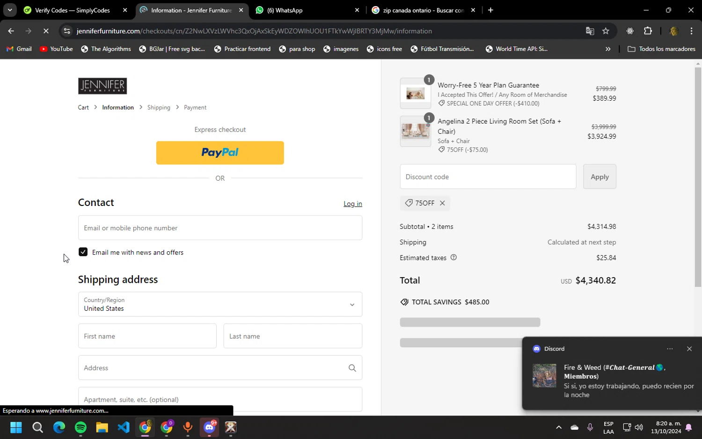Open the taskbar clock and date
The width and height of the screenshot is (702, 439).
(x=665, y=427)
